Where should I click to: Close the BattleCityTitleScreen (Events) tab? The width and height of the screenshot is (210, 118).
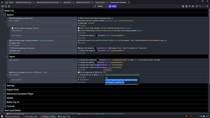click(x=61, y=2)
